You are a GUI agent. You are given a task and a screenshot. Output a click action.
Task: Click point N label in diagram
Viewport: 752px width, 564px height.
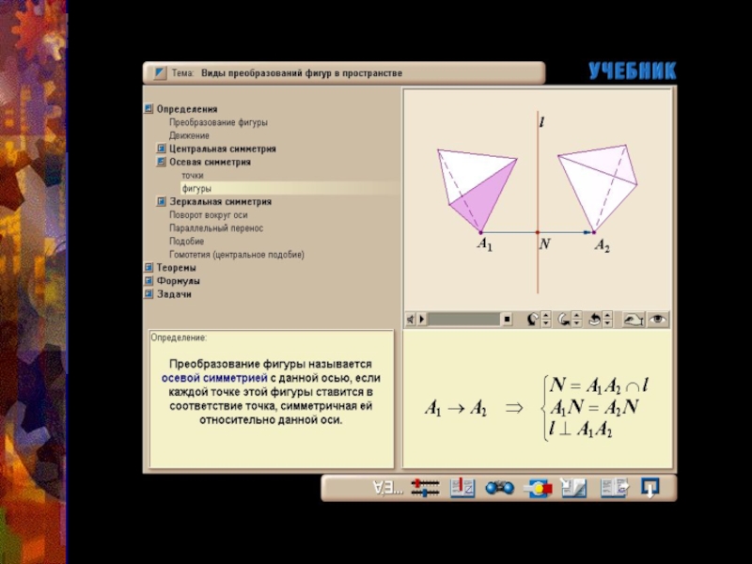point(544,244)
